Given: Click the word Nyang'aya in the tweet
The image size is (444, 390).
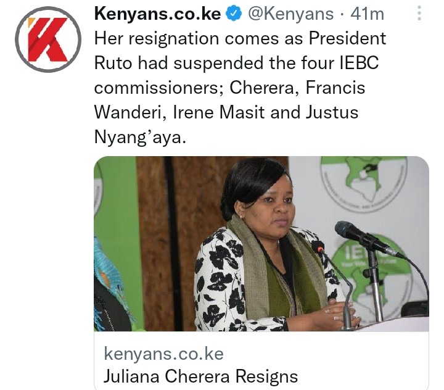Looking at the screenshot, I should pos(140,137).
